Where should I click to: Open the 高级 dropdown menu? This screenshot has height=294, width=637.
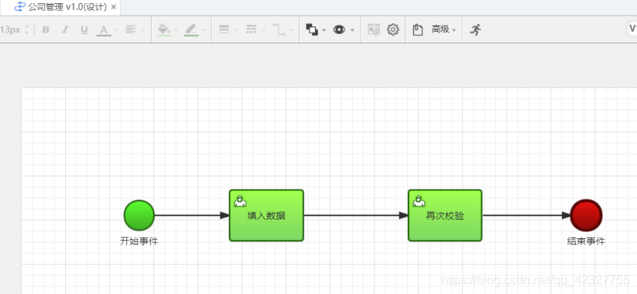(x=444, y=29)
